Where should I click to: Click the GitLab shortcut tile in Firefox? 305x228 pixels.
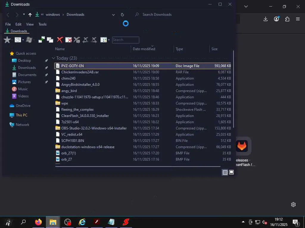[x=242, y=146]
